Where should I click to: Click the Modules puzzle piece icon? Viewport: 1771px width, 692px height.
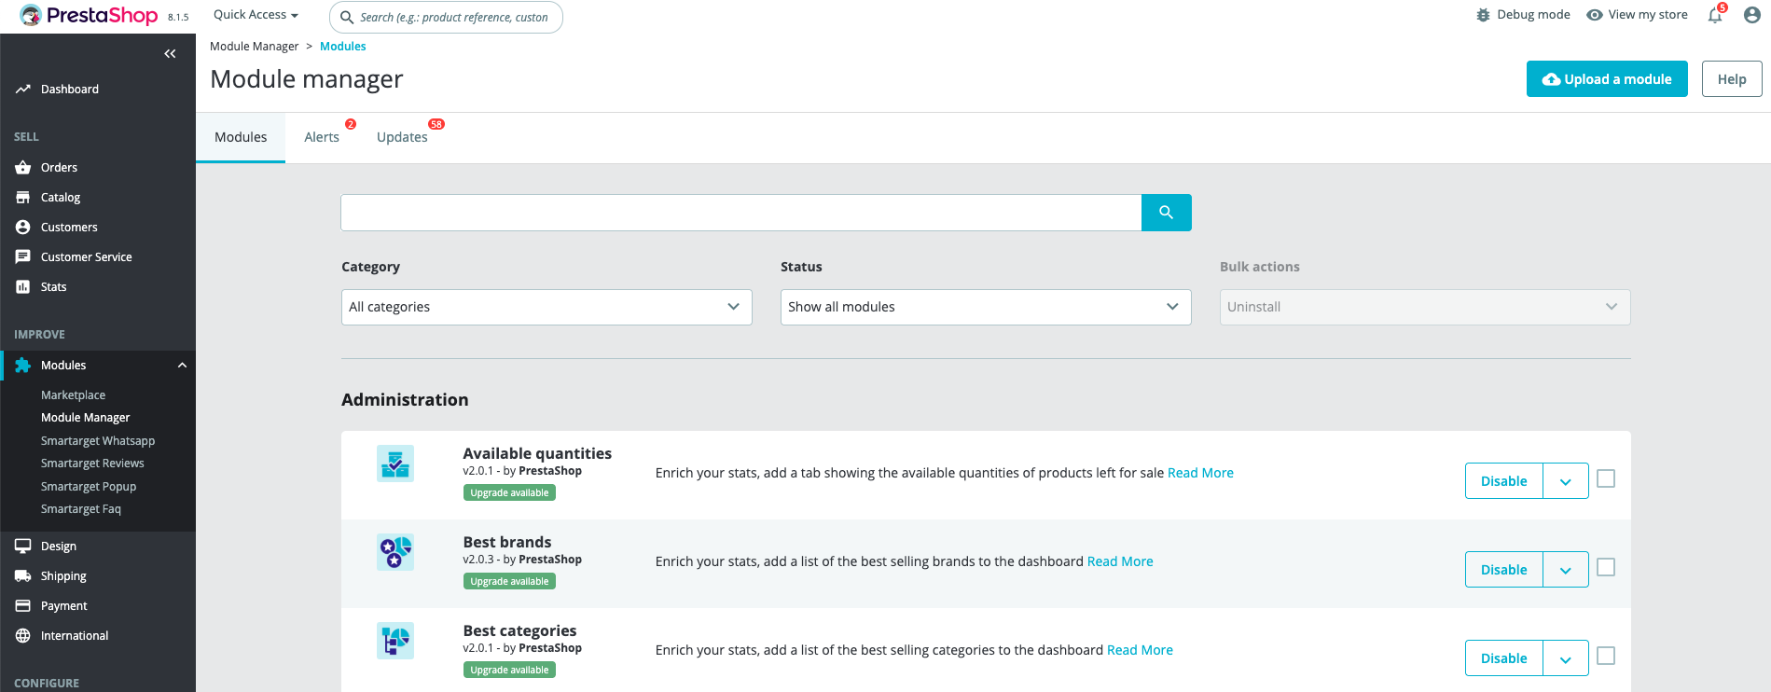23,366
